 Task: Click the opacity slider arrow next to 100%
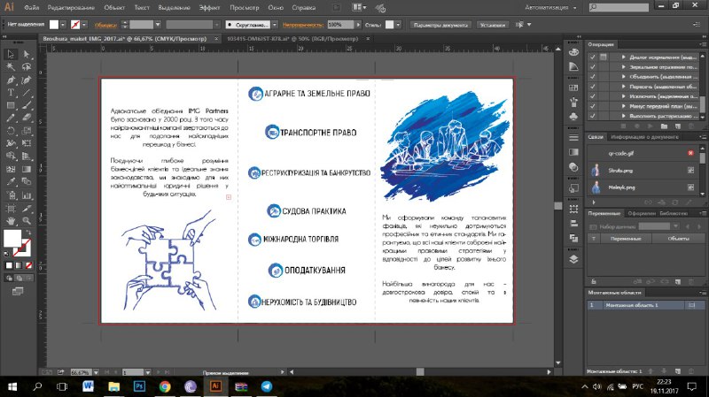[x=358, y=25]
